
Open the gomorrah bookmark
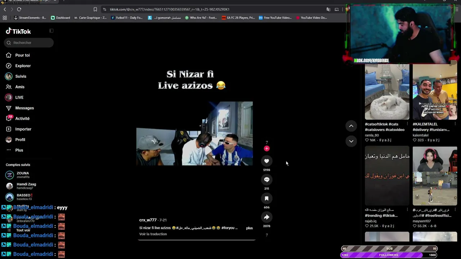(x=165, y=18)
